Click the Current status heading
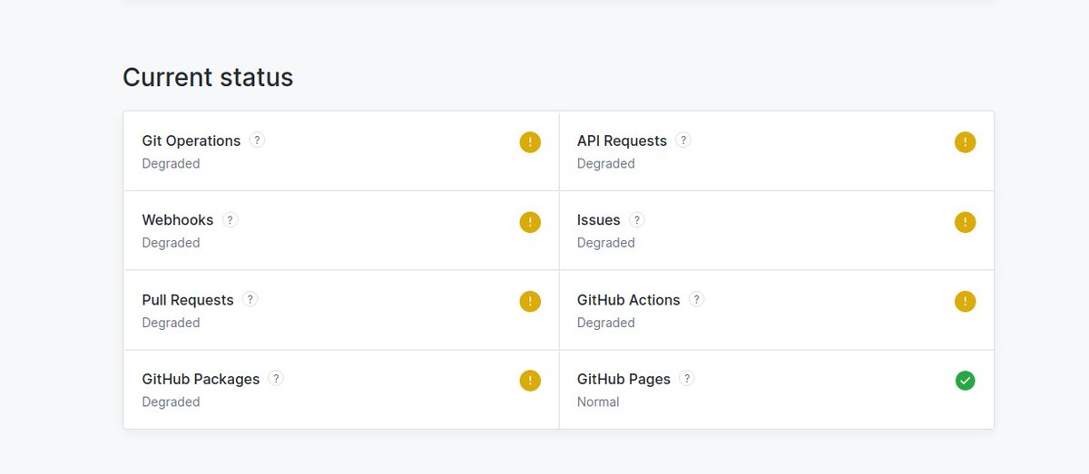 point(208,78)
